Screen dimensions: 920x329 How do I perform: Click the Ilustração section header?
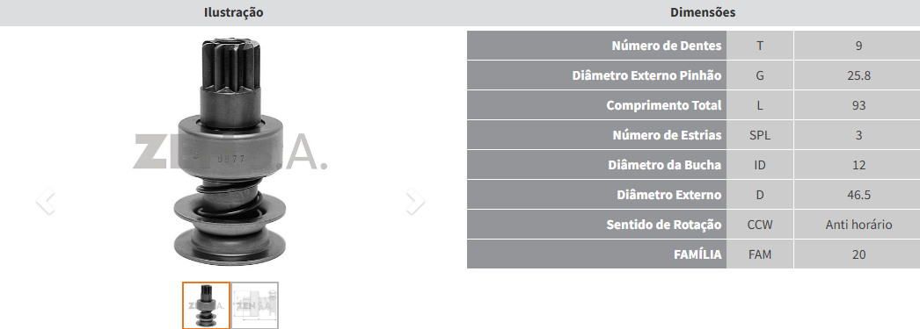pos(234,12)
